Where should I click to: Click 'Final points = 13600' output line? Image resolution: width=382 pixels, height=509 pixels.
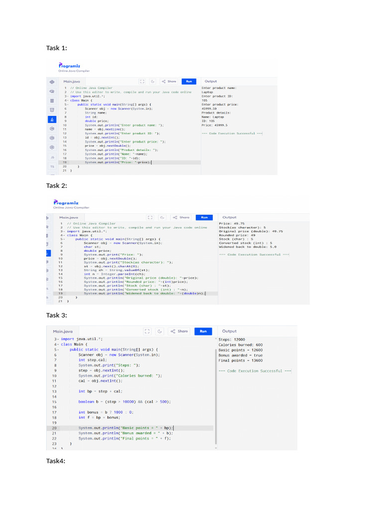(240, 361)
